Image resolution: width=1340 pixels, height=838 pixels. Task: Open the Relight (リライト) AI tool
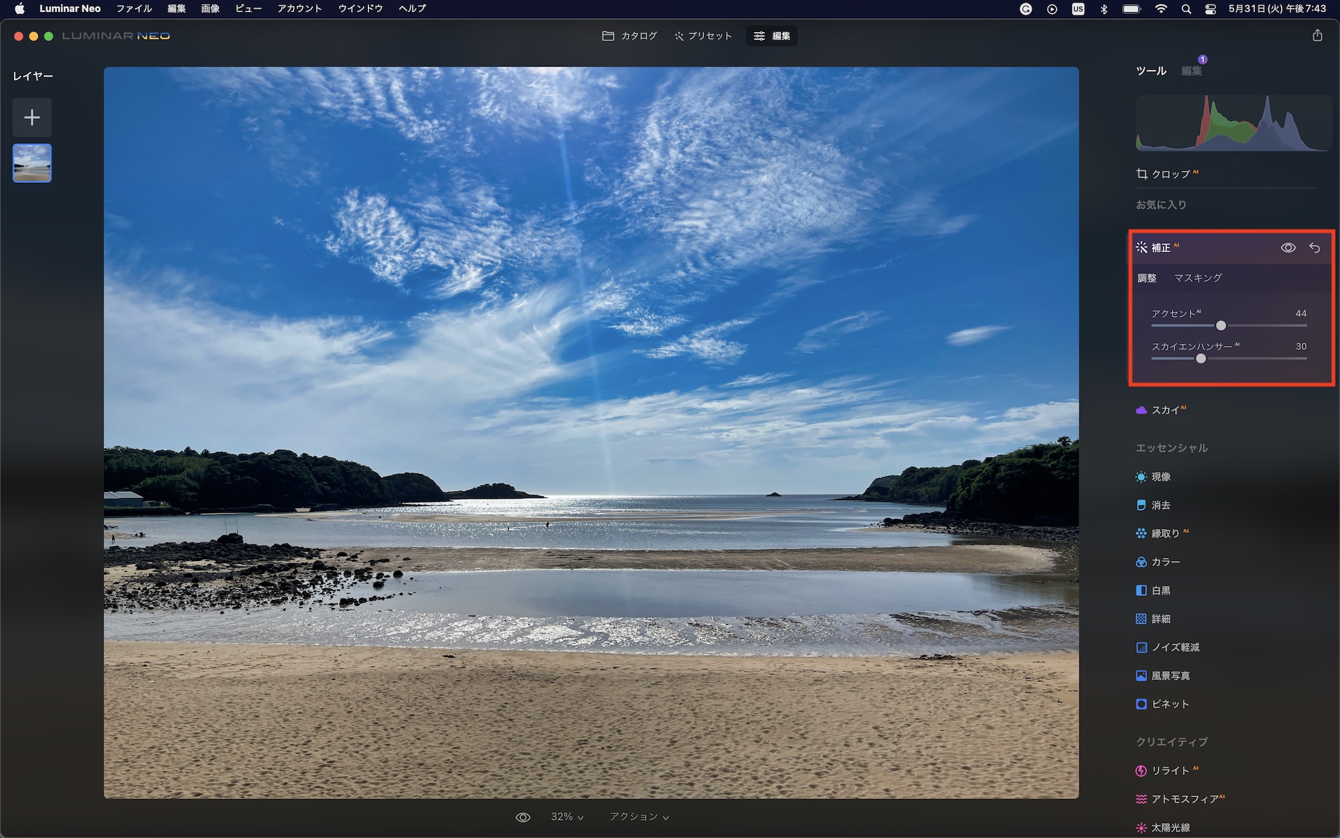click(1169, 770)
